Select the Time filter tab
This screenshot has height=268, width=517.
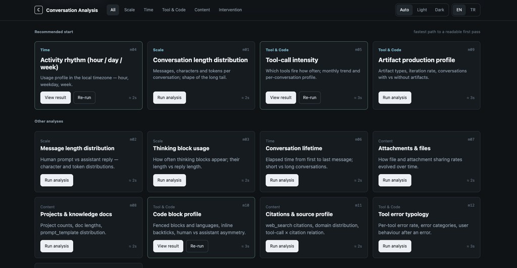148,10
